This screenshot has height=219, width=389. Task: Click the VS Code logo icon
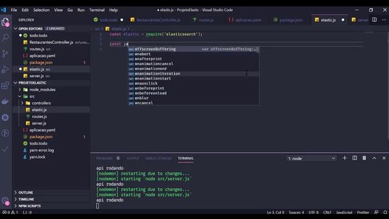[4, 10]
